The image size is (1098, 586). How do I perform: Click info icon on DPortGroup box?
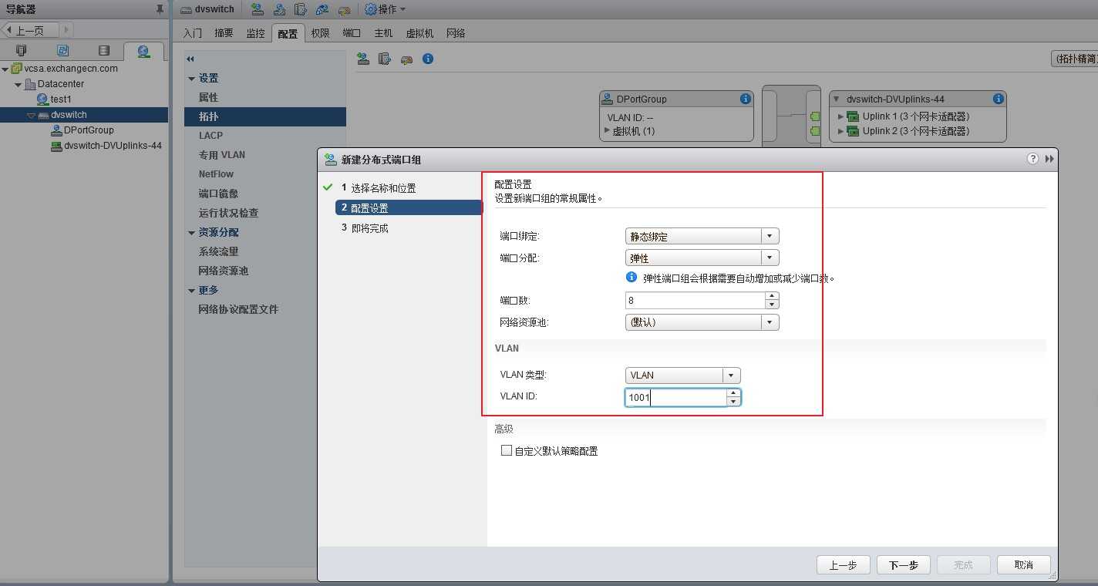click(x=745, y=99)
